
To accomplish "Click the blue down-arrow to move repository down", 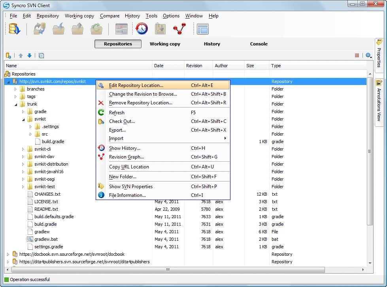I will pyautogui.click(x=29, y=55).
